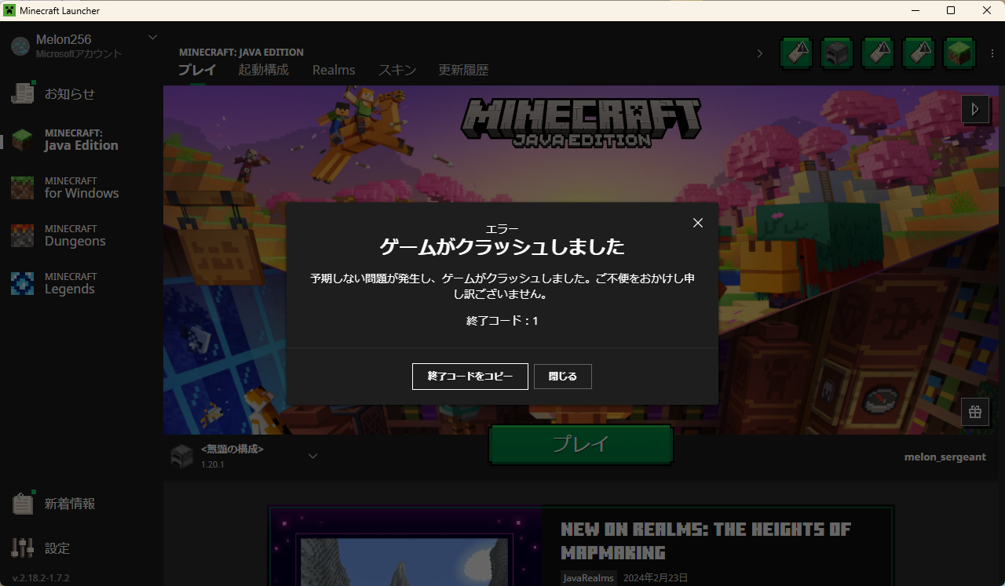Viewport: 1005px width, 586px height.
Task: Click the grass block installation quick-launch icon
Action: (959, 53)
